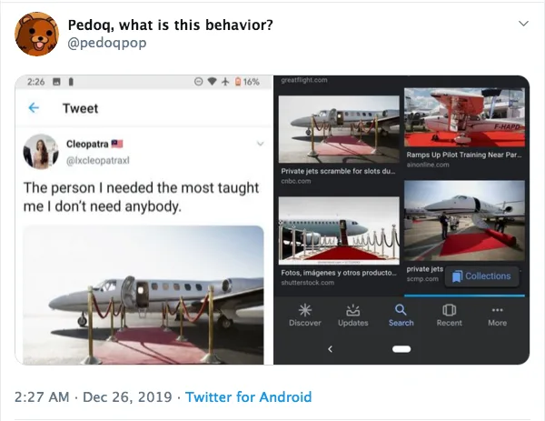Expand the Cleopatra tweet chevron

point(260,144)
